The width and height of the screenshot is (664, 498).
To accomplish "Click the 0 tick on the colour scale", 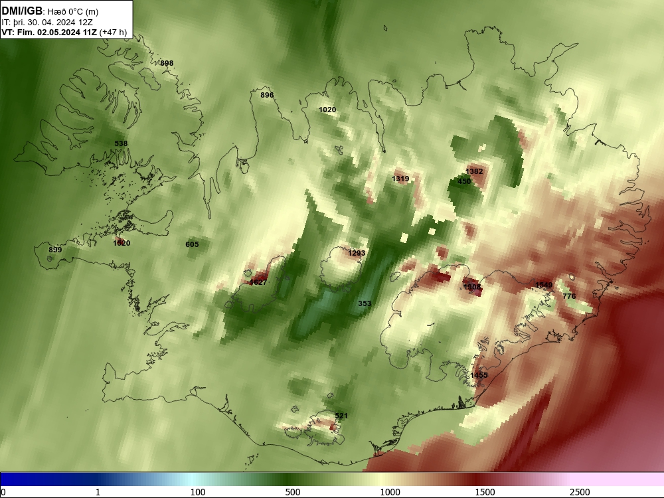I will [x=3, y=492].
